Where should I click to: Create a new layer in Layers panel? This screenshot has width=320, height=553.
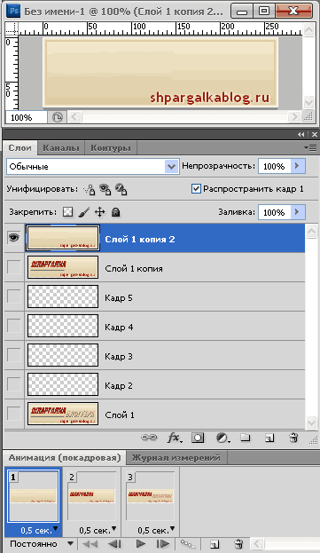(x=269, y=438)
